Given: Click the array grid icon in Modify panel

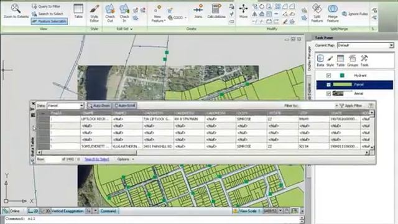Looking at the screenshot, I should click(278, 7).
